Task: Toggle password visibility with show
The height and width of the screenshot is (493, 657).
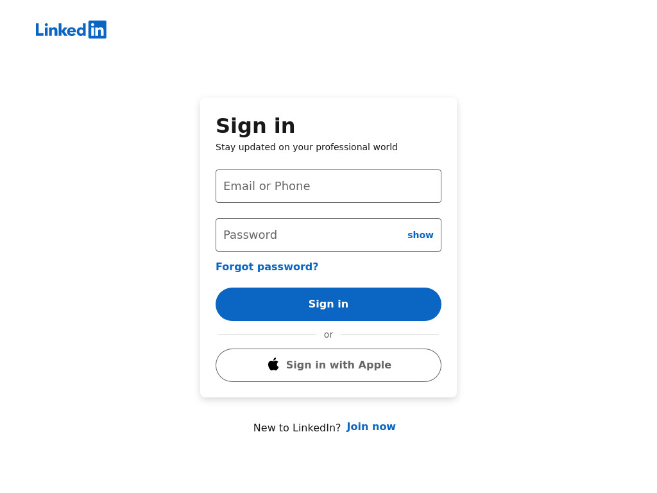Action: click(x=420, y=235)
